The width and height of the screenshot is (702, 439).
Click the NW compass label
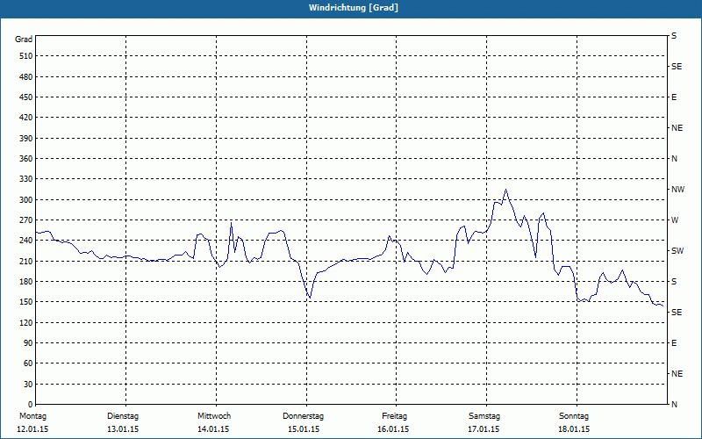(677, 190)
